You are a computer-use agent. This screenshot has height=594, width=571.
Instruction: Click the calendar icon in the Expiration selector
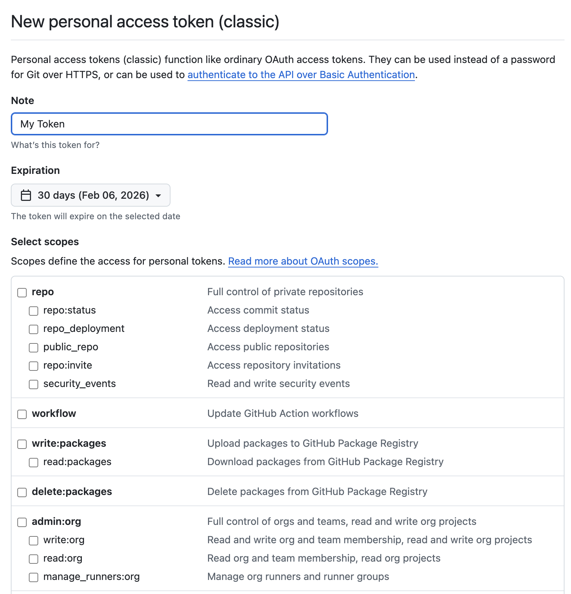pyautogui.click(x=26, y=195)
